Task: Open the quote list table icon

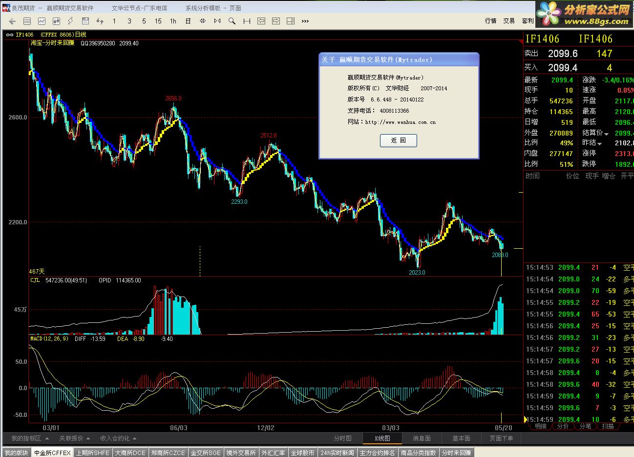Action: point(27,21)
